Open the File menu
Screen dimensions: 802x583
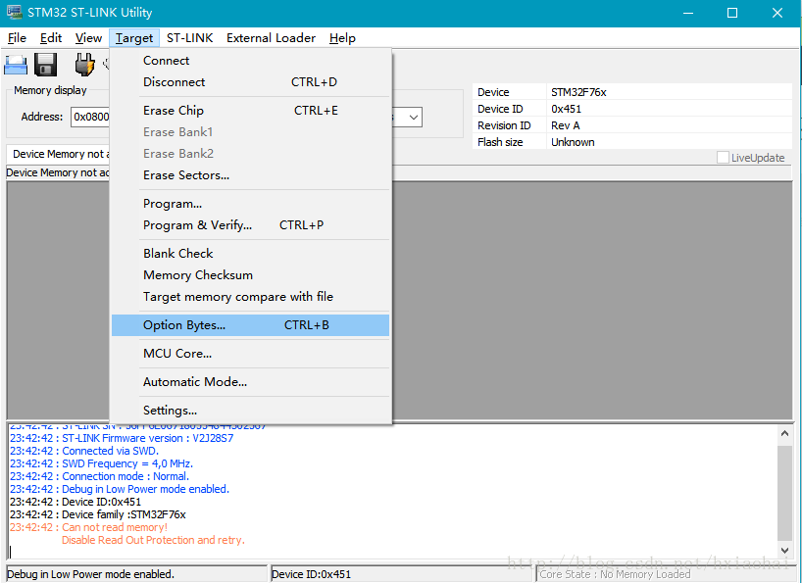point(17,38)
